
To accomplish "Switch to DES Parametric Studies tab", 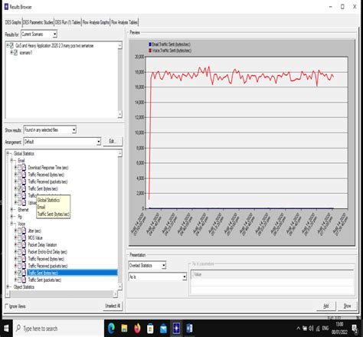I will [38, 22].
